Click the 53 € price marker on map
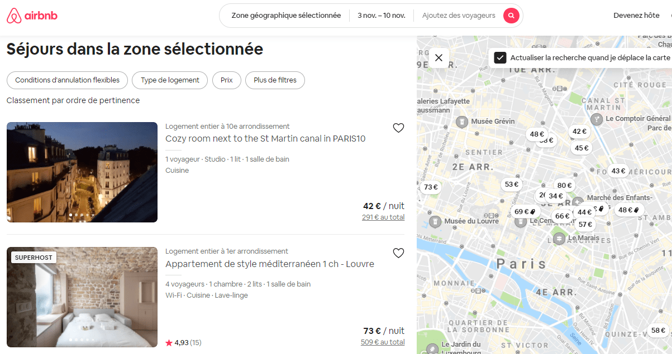Image resolution: width=672 pixels, height=354 pixels. (512, 185)
